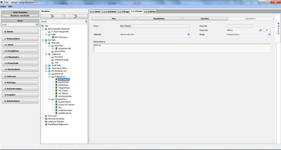Open the Etage dropdown arrow
The image size is (281, 150).
click(269, 35)
